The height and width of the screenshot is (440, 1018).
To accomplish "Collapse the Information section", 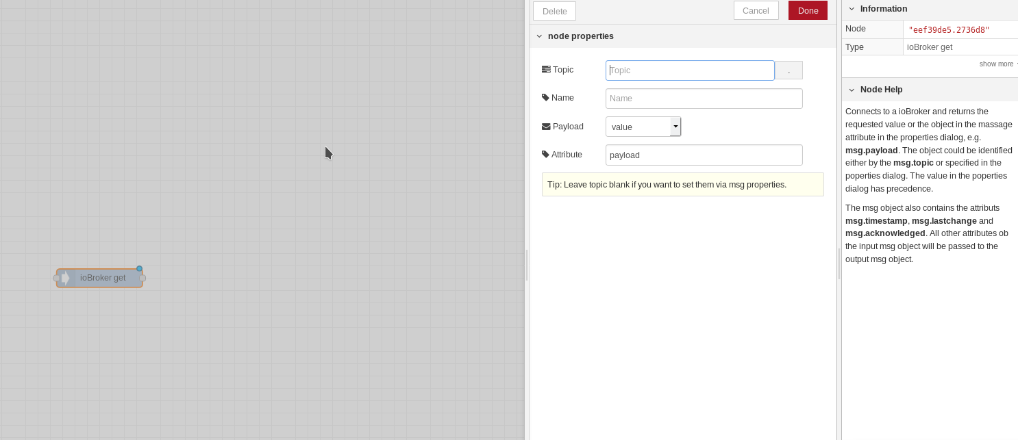I will pyautogui.click(x=852, y=9).
